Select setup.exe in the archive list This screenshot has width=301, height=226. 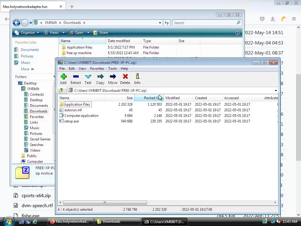tap(71, 121)
